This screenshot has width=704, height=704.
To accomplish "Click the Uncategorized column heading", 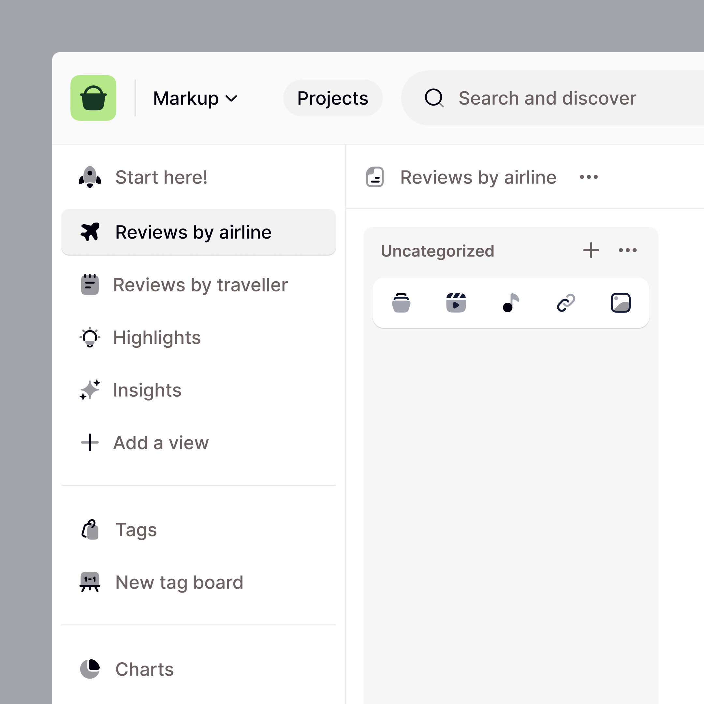I will point(438,251).
